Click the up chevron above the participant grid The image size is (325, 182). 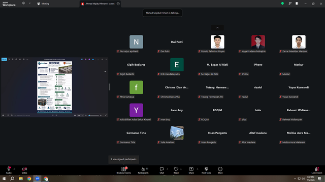pos(217,28)
